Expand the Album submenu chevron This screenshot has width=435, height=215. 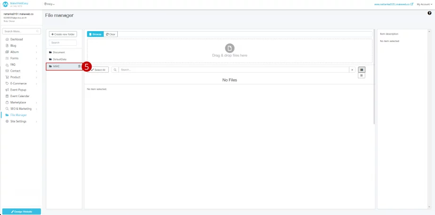pos(36,52)
